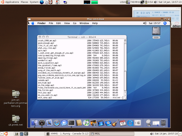The width and height of the screenshot is (182, 136).
Task: Open the Go menu in Finder
Action: tap(75, 23)
